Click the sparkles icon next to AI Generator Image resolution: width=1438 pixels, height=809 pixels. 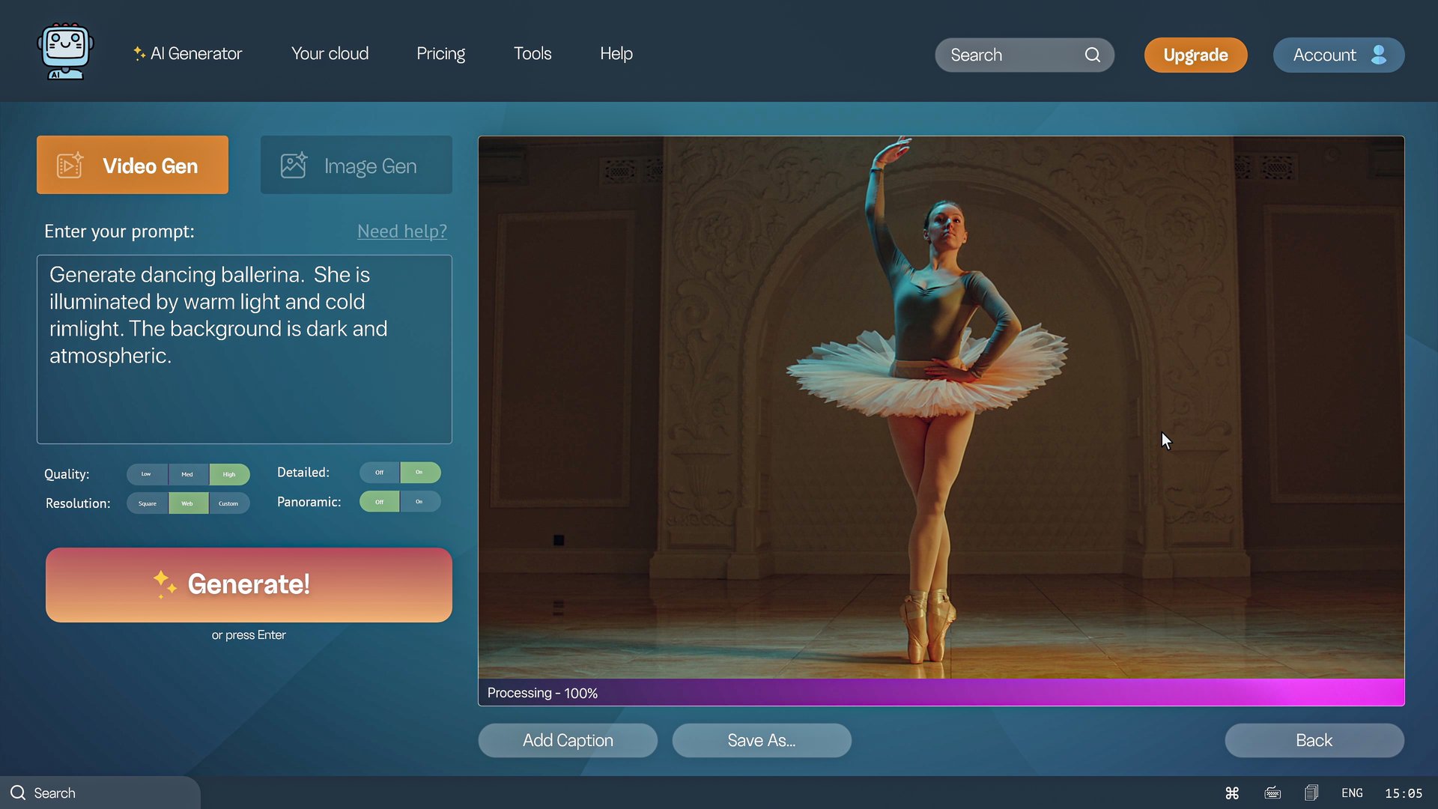click(139, 52)
